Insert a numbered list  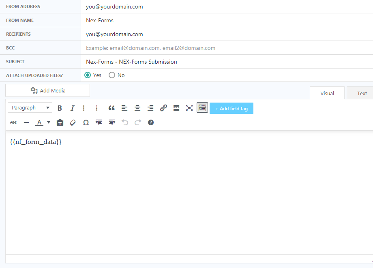click(x=99, y=108)
